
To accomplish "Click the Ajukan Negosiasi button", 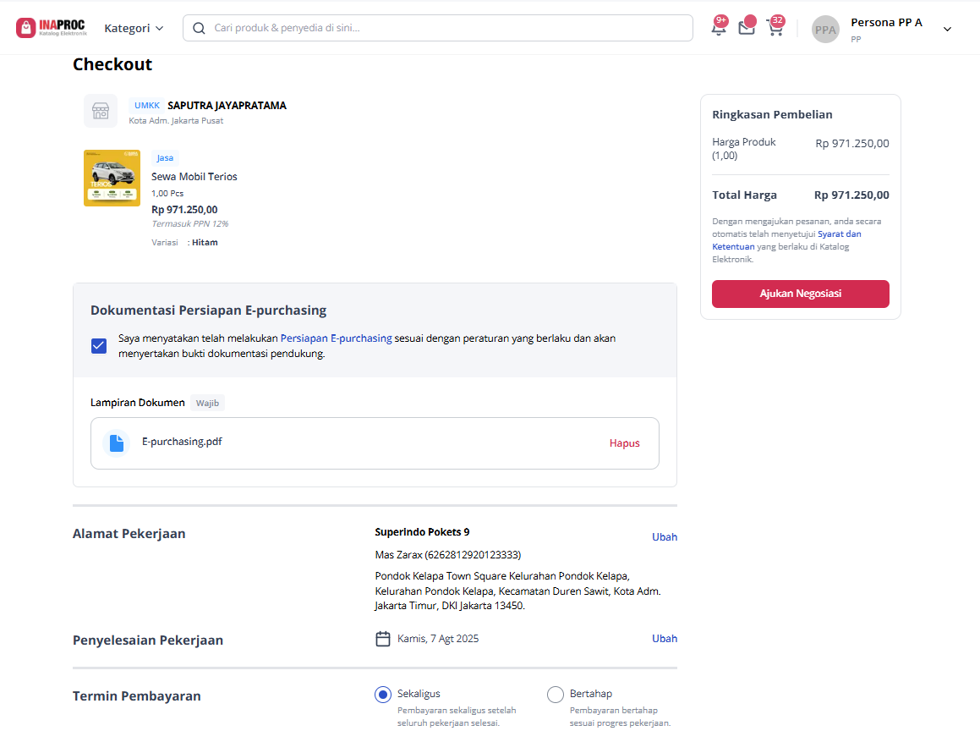I will (x=800, y=294).
